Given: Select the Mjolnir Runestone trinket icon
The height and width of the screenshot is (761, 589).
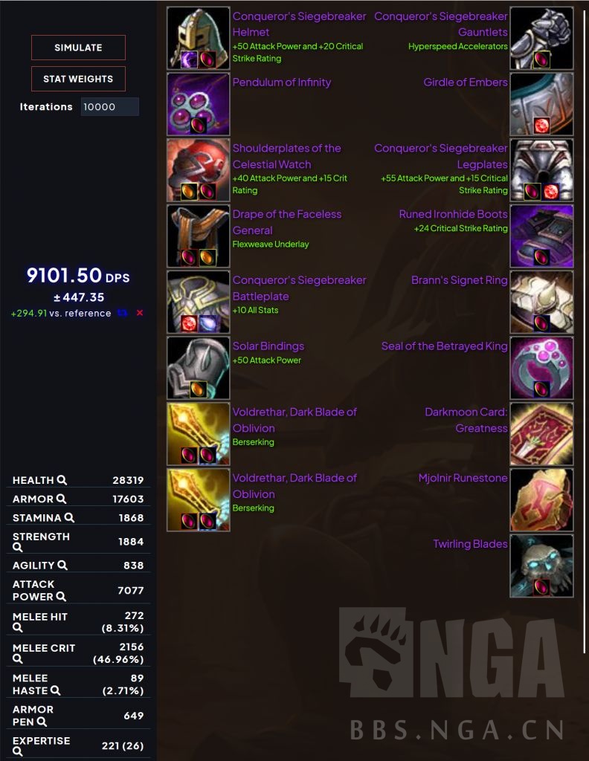Looking at the screenshot, I should 541,500.
